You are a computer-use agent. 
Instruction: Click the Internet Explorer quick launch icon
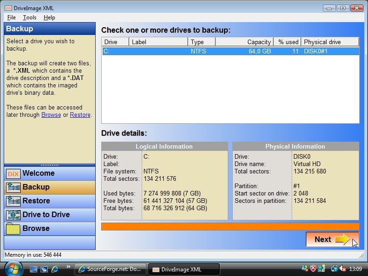pos(55,269)
